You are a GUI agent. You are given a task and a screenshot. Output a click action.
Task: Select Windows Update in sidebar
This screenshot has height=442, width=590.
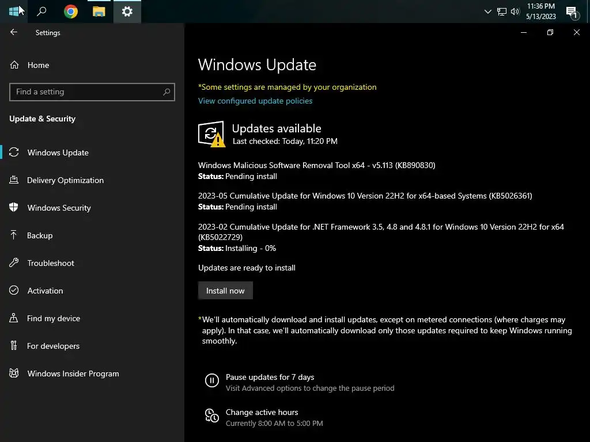(x=58, y=153)
